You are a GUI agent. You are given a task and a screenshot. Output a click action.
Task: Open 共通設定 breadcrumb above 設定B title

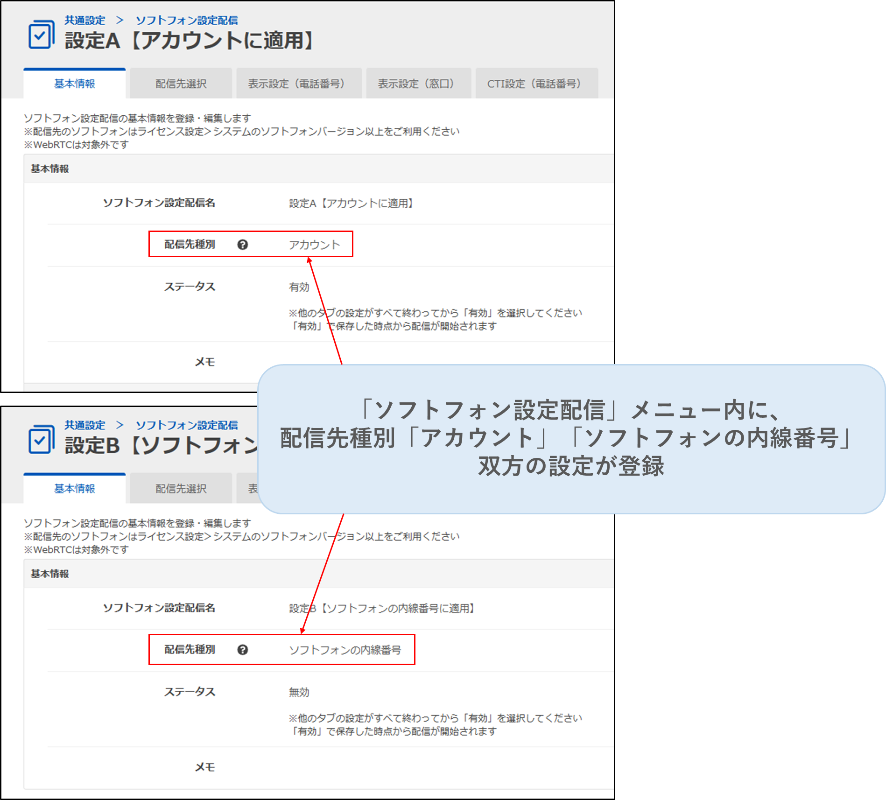coord(84,425)
